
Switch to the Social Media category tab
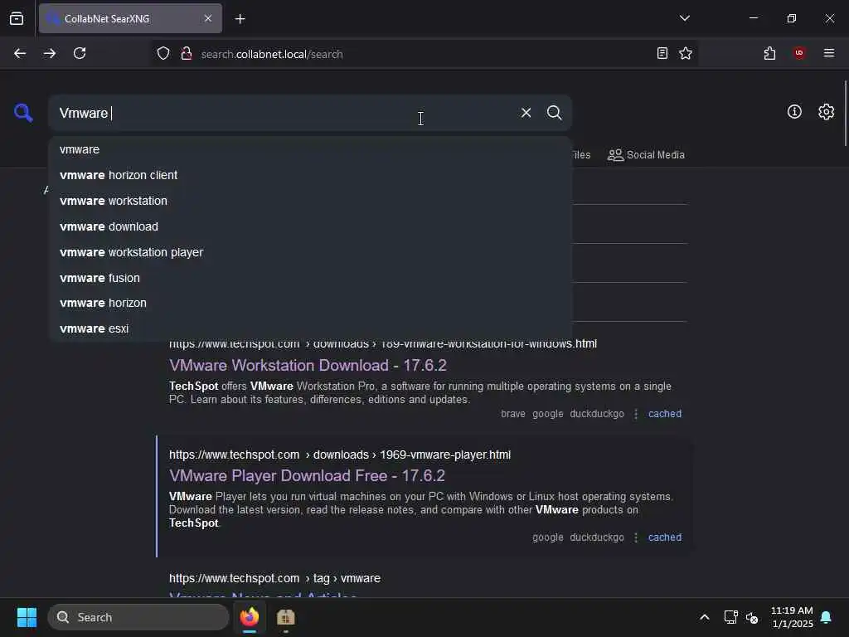tap(646, 155)
